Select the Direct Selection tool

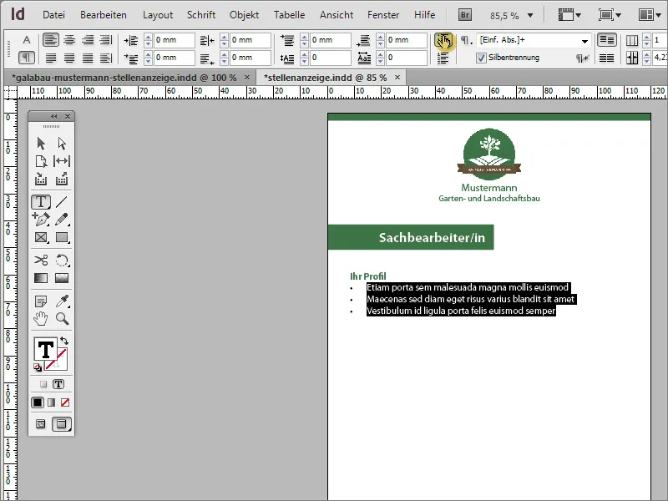click(62, 143)
